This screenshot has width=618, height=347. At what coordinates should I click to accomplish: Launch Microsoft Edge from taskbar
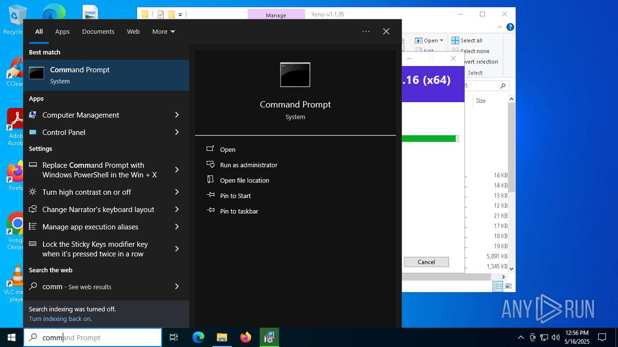pos(198,337)
